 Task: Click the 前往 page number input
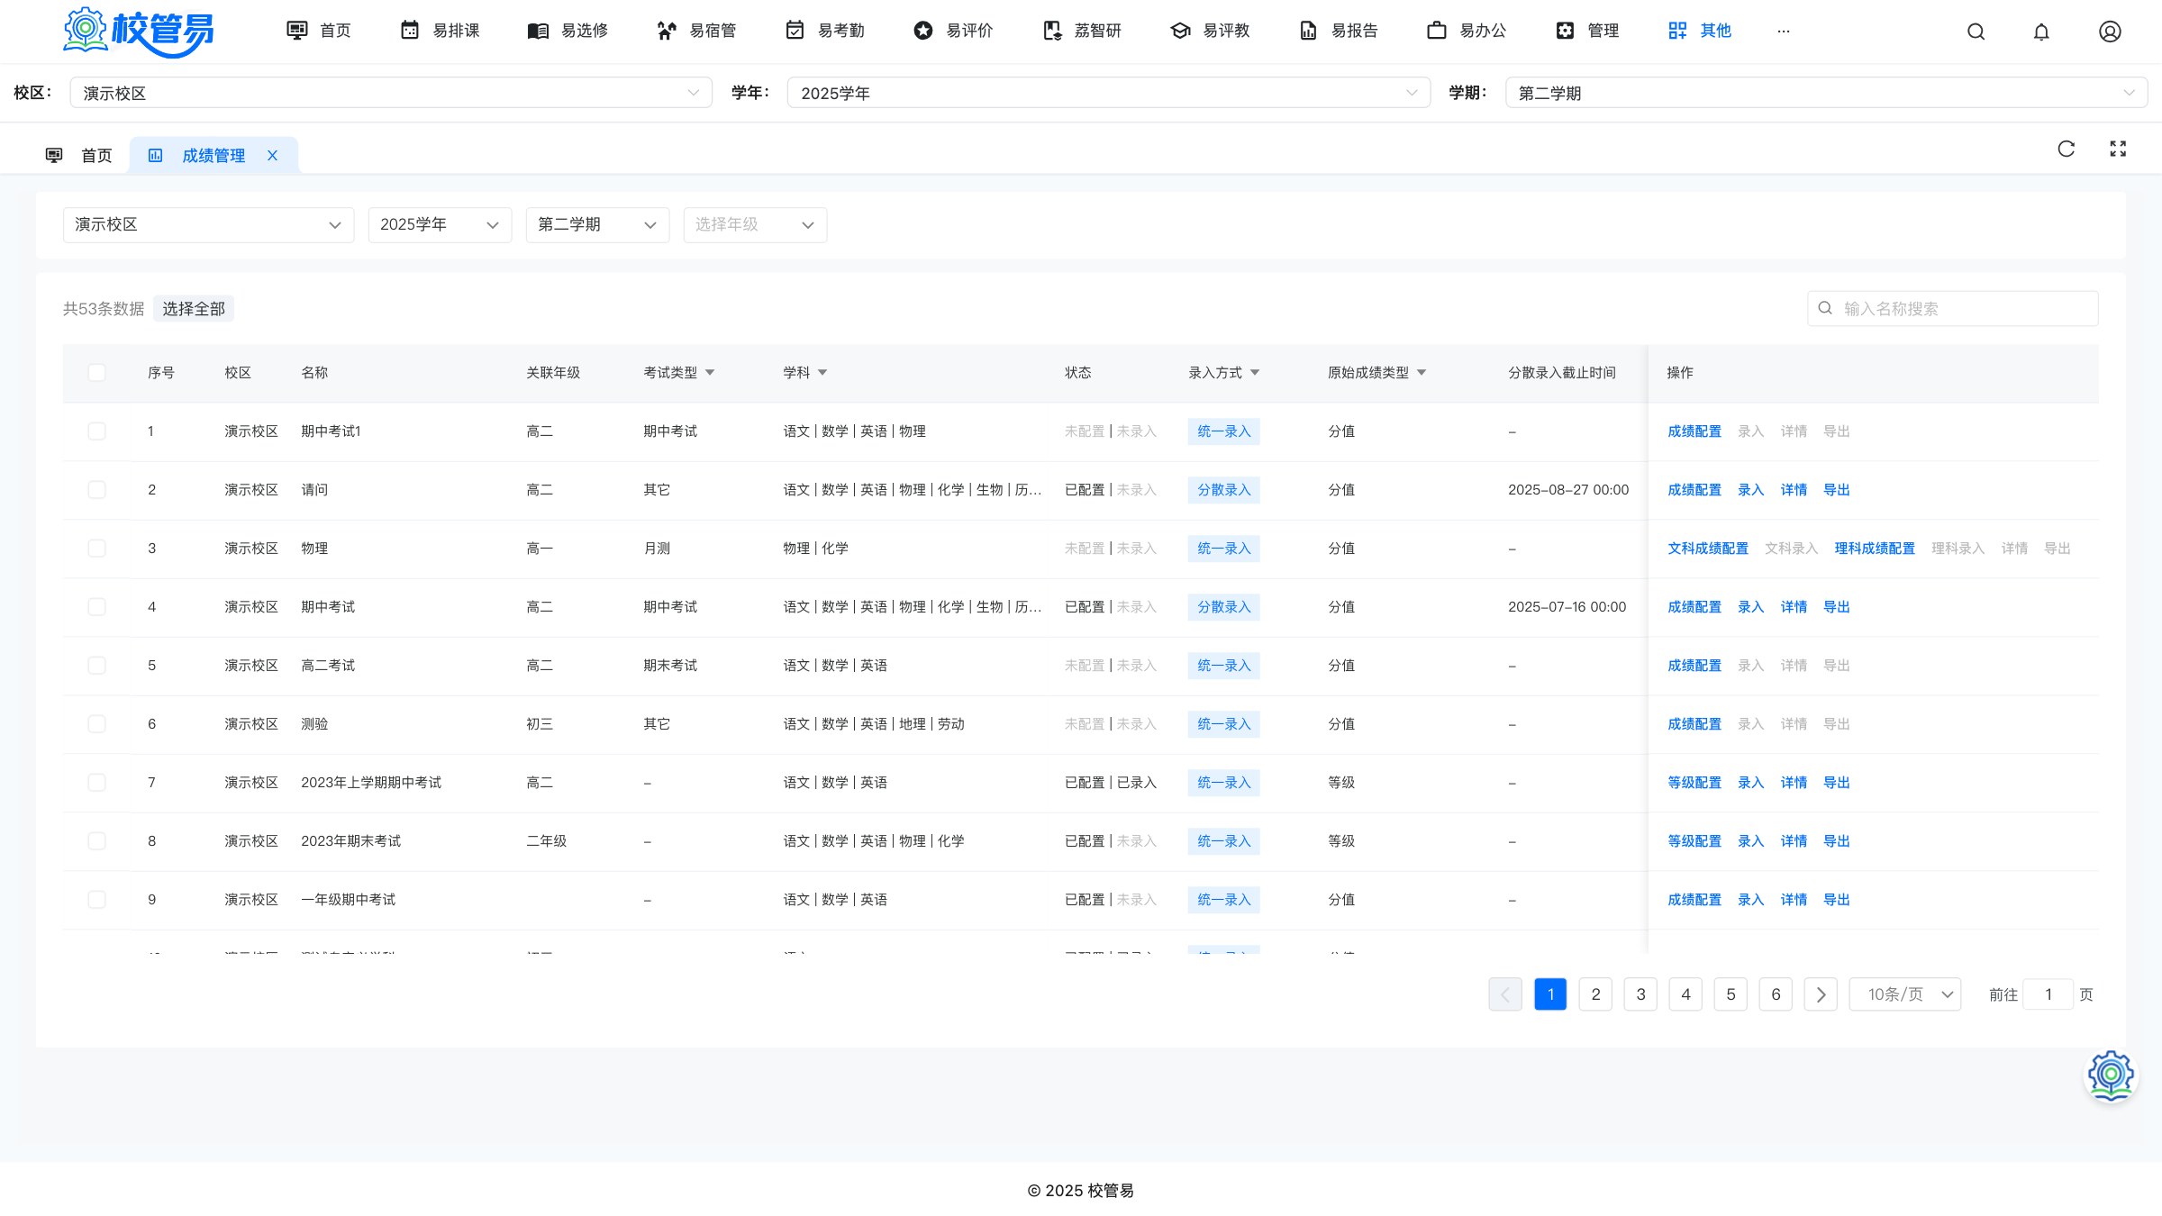2048,994
